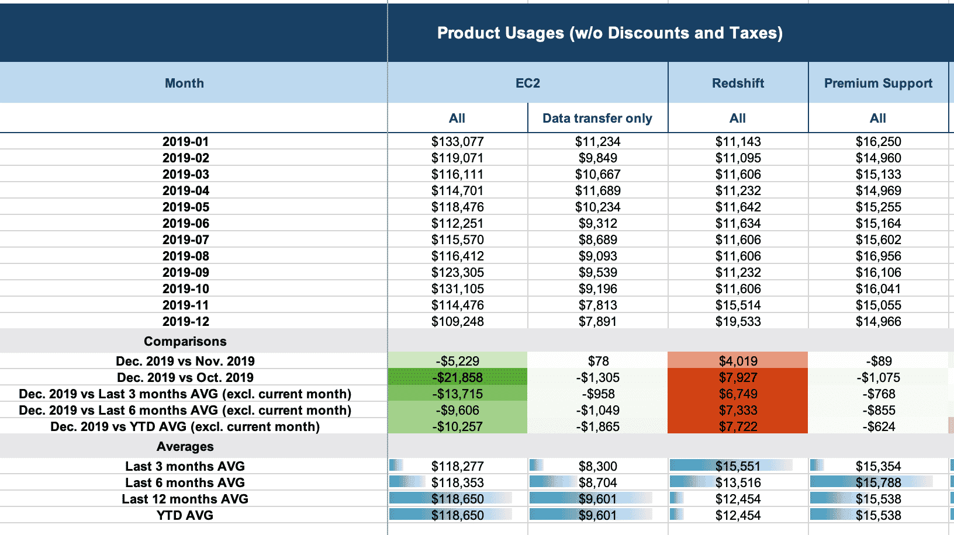Viewport: 954px width, 535px height.
Task: Click 'Dec. 2019 vs Oct. 2019' row label
Action: 185,377
